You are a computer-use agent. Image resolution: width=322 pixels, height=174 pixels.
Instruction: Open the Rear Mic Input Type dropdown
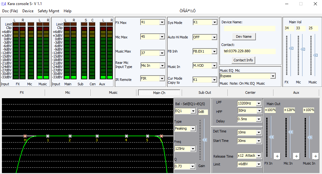coord(162,66)
